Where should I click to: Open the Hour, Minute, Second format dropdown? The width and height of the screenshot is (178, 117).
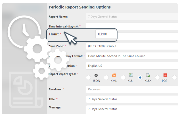132,56
